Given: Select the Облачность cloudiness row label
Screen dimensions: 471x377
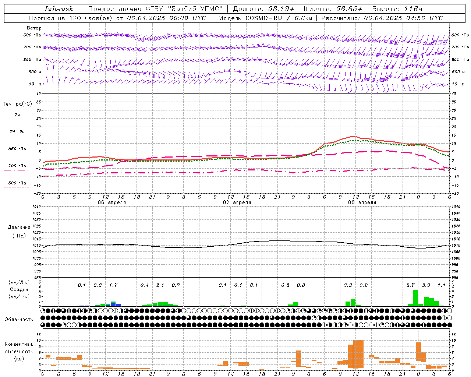Looking at the screenshot, I should (19, 320).
